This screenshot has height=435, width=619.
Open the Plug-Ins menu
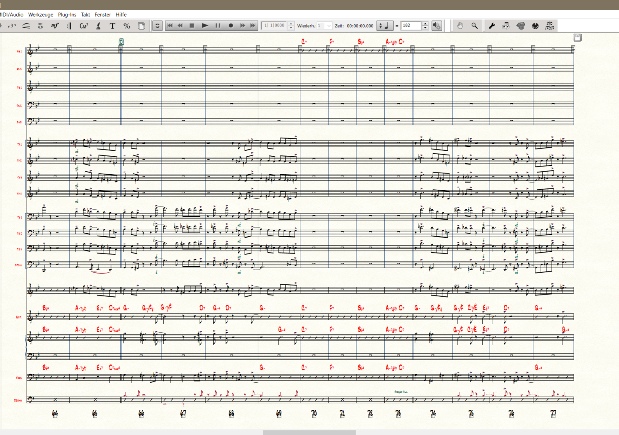coord(67,15)
